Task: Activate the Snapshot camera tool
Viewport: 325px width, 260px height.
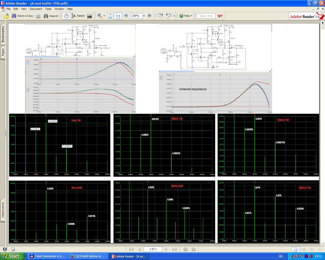Action: coord(90,16)
